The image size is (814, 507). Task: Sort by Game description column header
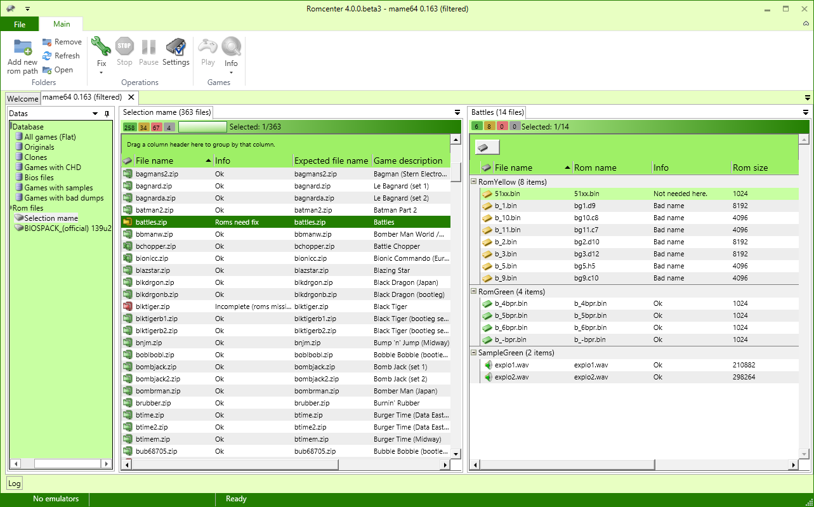tap(408, 161)
